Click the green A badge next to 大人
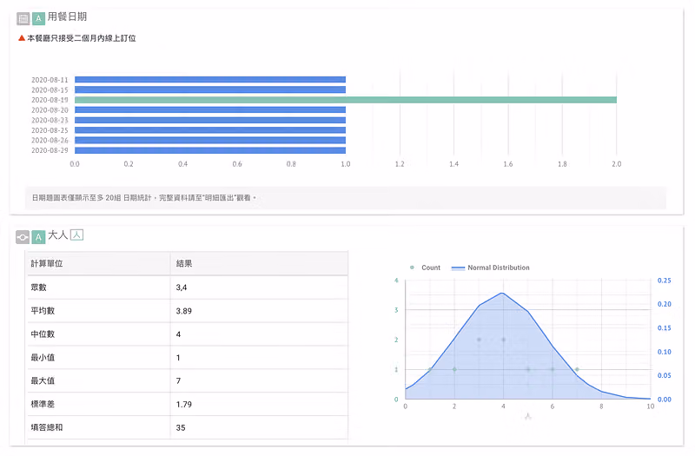The image size is (695, 456). 38,237
